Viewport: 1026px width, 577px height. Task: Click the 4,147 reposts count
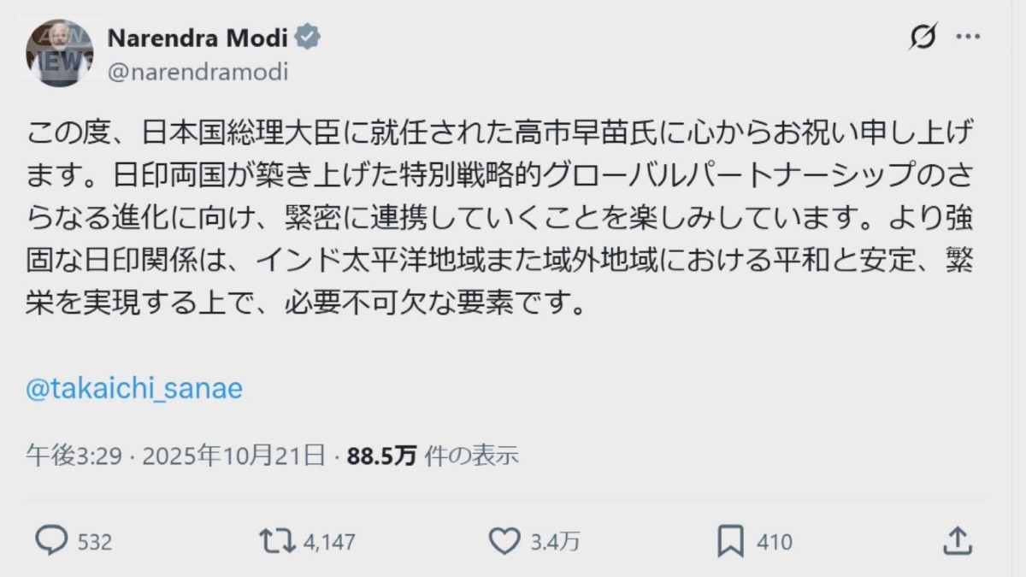tap(328, 542)
